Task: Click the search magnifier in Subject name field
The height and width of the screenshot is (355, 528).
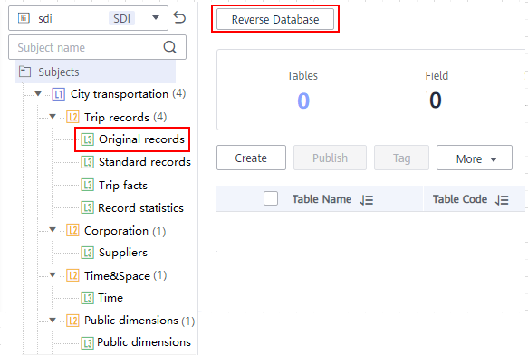Action: 169,47
